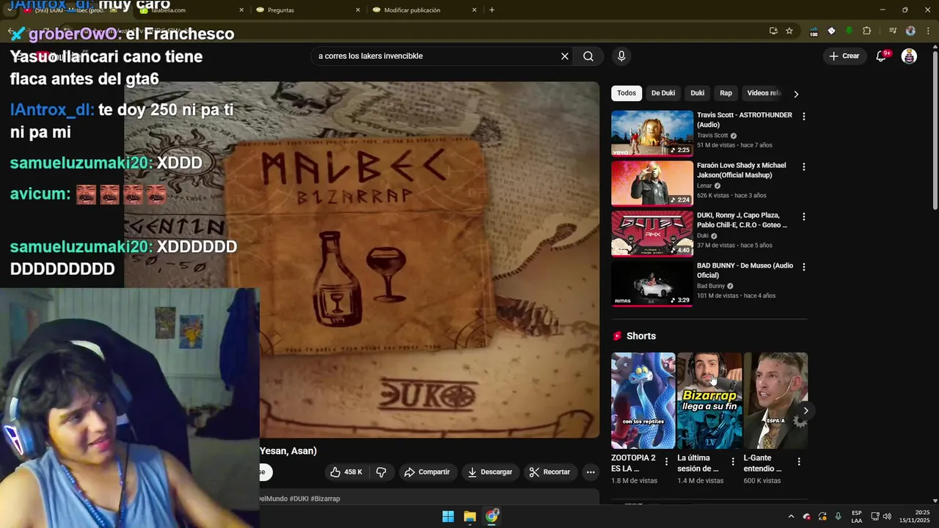Open the YouTube notifications bell

[882, 56]
